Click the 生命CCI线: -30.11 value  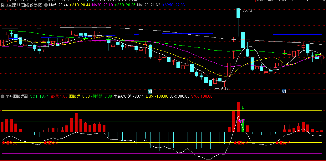pos(129,96)
